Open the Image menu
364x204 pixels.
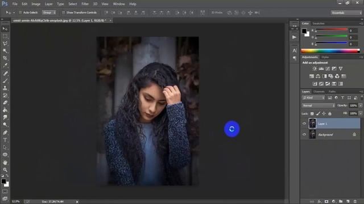36,4
